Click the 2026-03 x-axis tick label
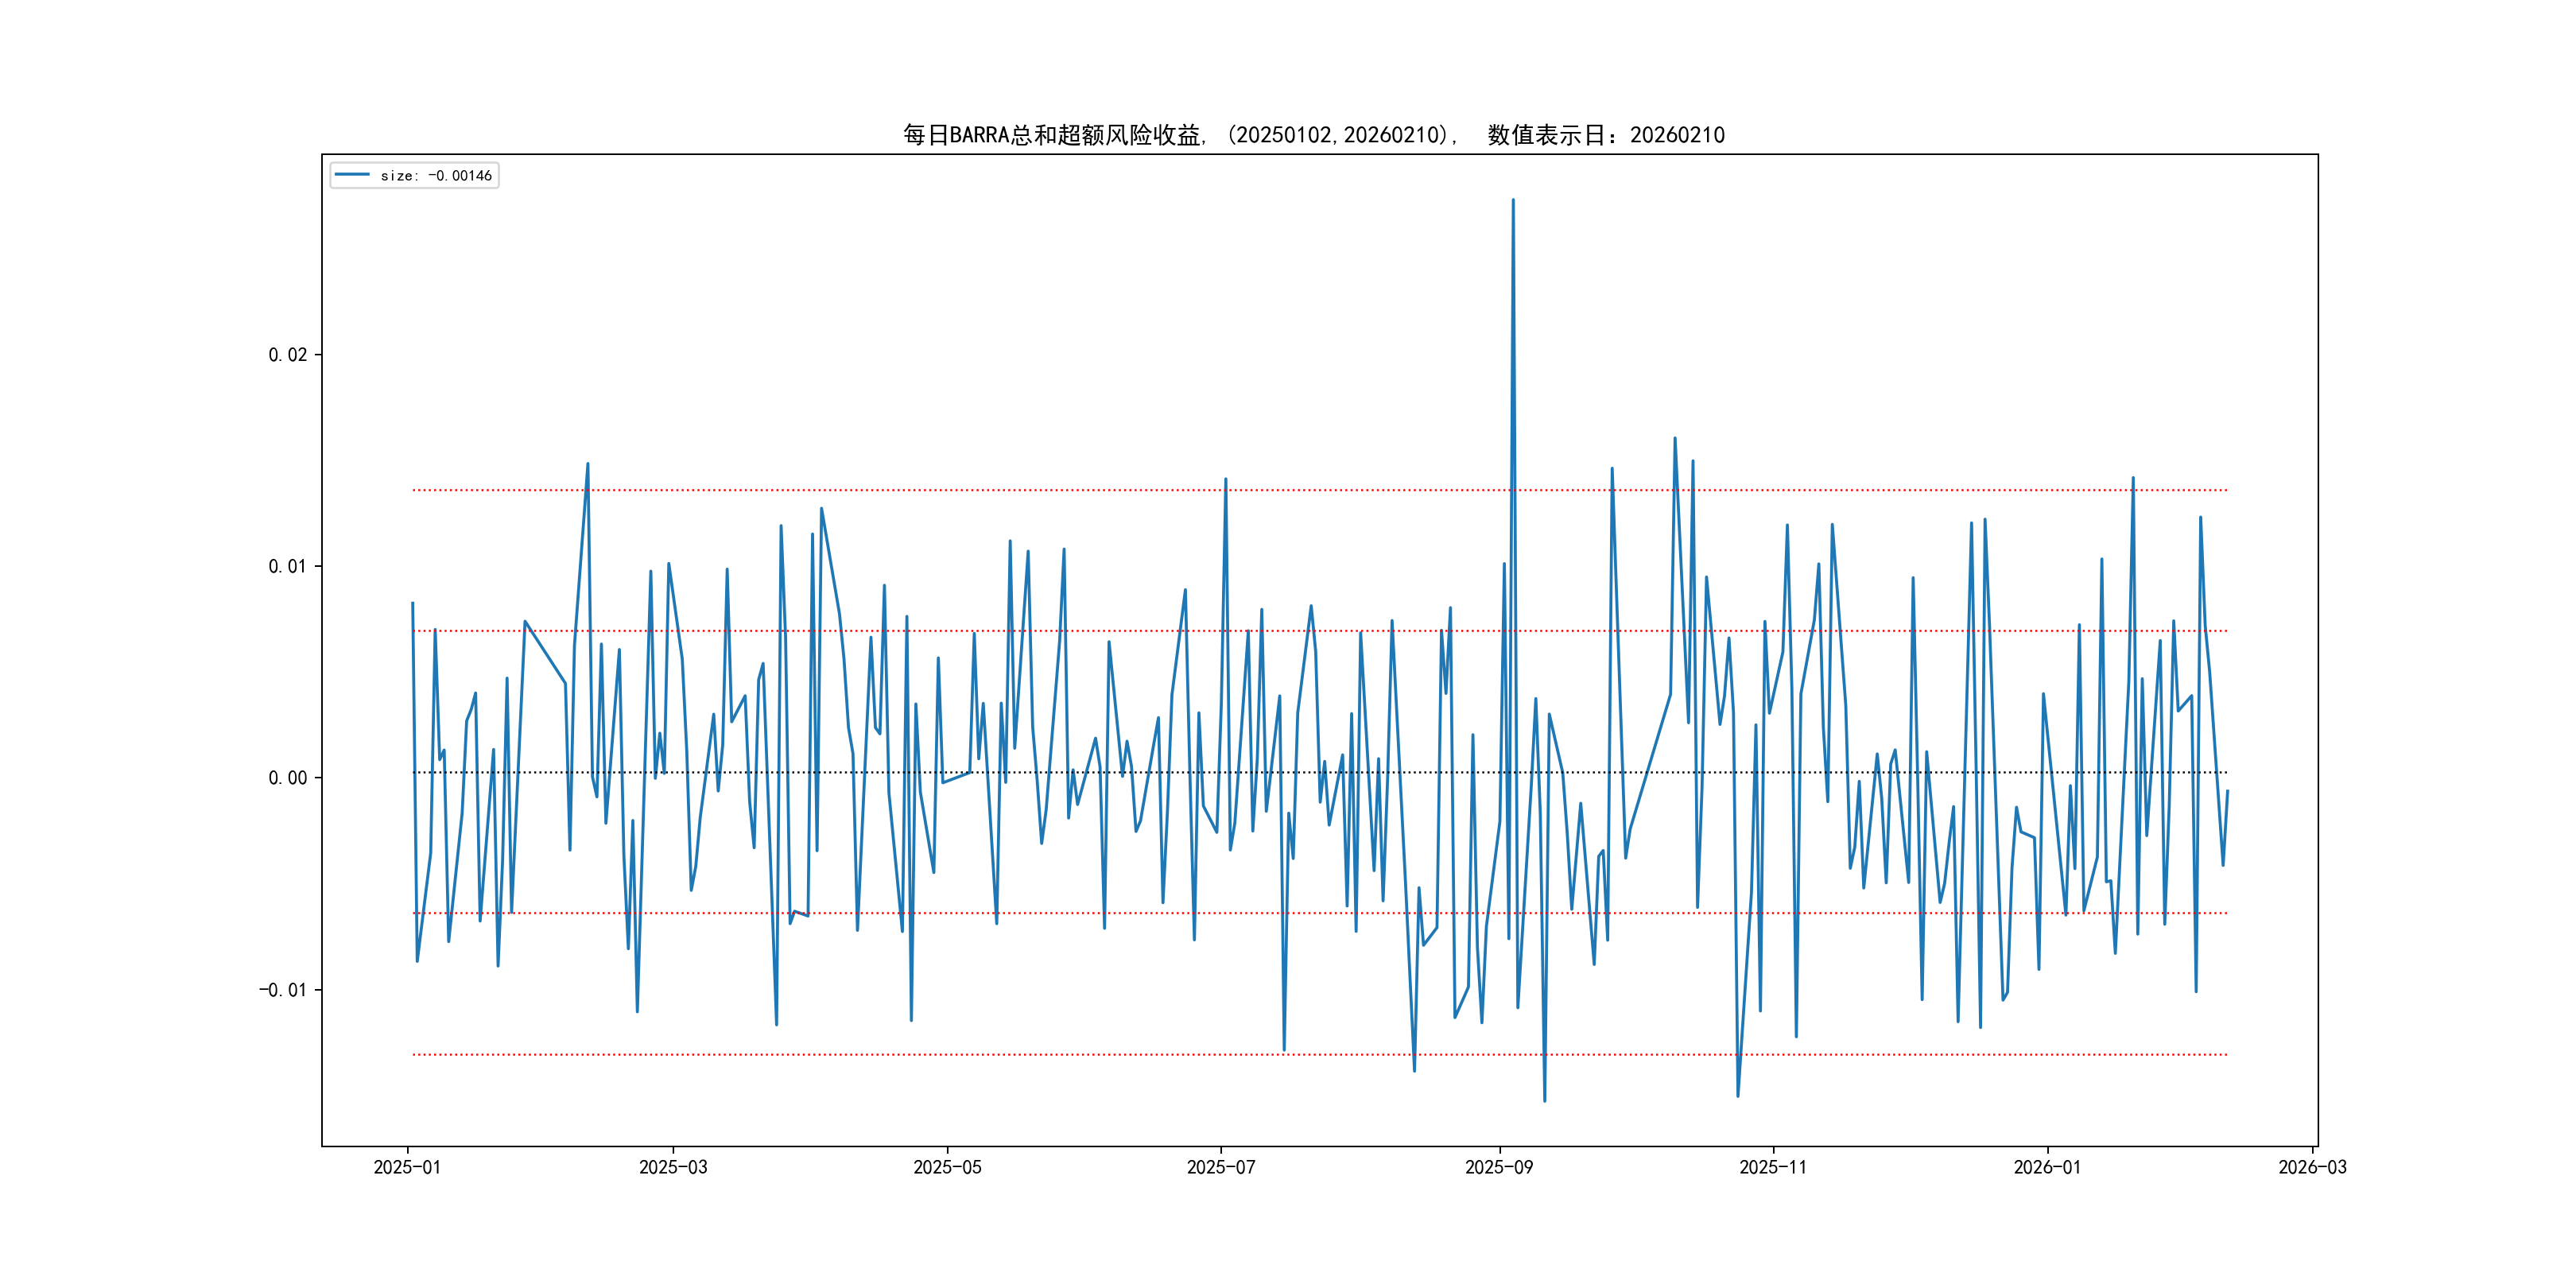 pos(2311,1167)
